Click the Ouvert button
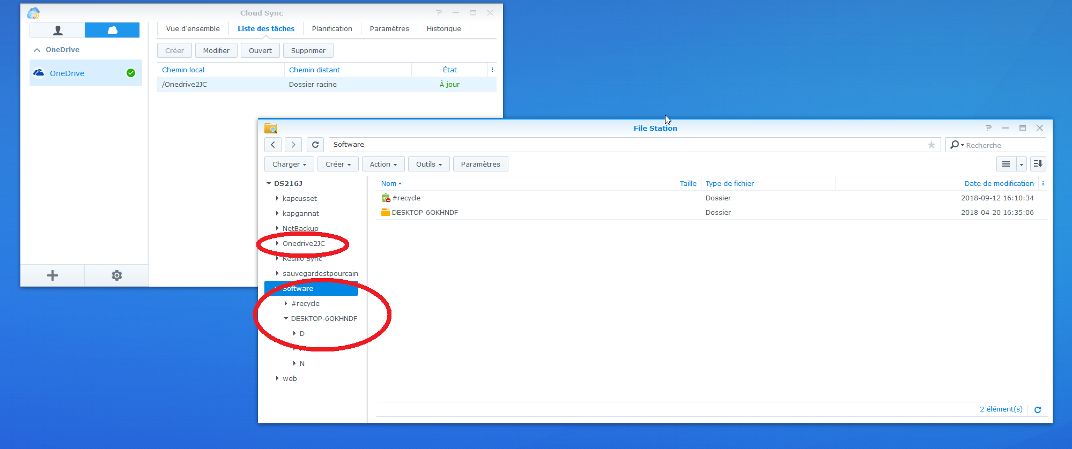 coord(260,50)
